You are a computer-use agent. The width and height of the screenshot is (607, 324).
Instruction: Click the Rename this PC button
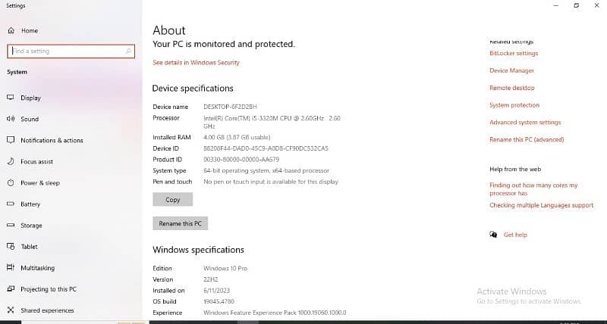[x=181, y=223]
